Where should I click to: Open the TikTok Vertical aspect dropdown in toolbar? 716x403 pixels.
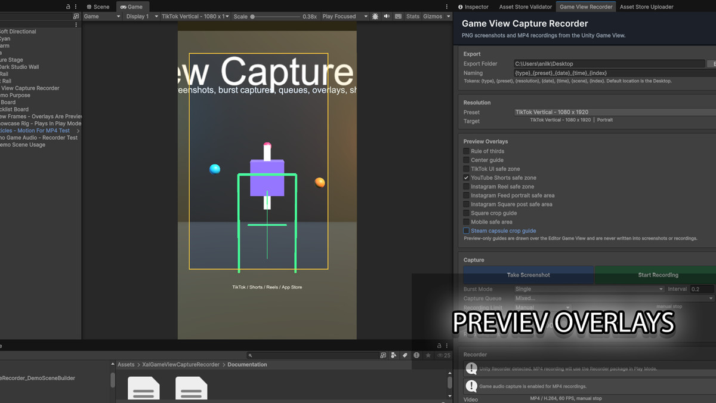tap(196, 17)
